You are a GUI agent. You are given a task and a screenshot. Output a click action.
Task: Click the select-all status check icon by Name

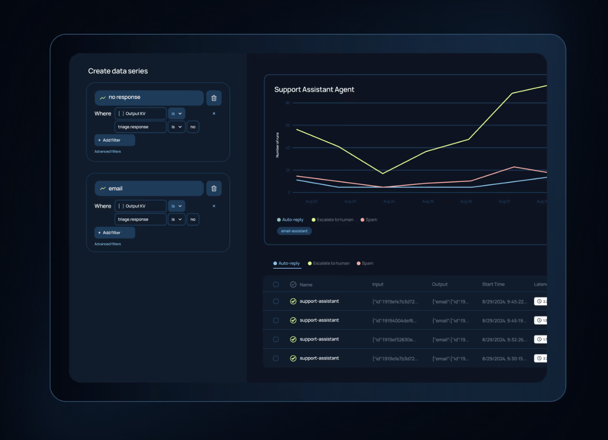click(293, 284)
